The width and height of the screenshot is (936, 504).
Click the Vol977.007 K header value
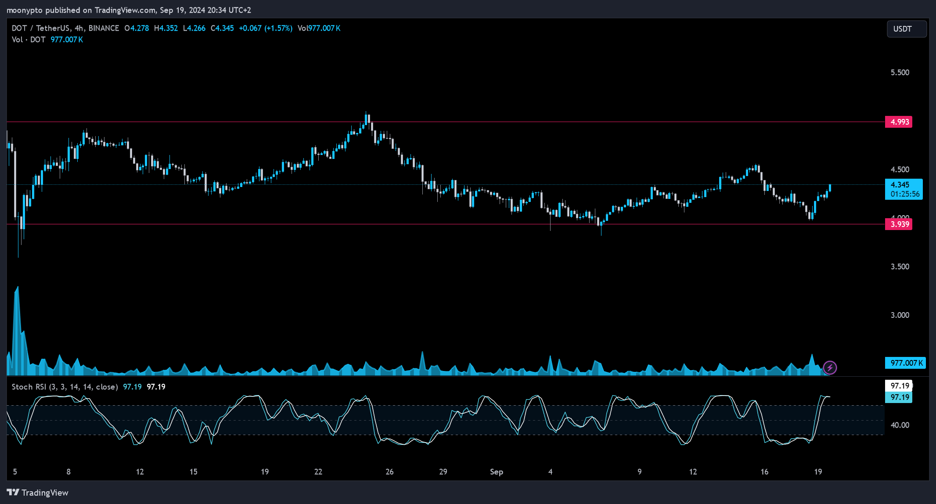(319, 28)
